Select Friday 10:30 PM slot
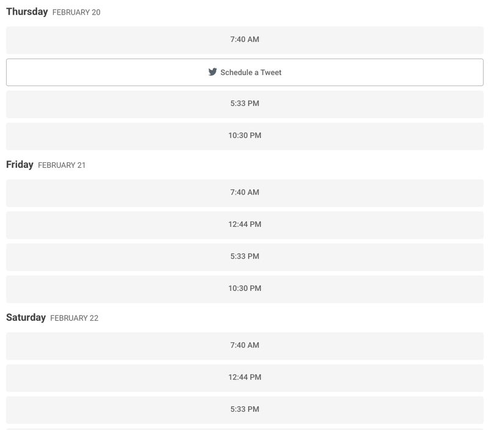 pyautogui.click(x=245, y=289)
